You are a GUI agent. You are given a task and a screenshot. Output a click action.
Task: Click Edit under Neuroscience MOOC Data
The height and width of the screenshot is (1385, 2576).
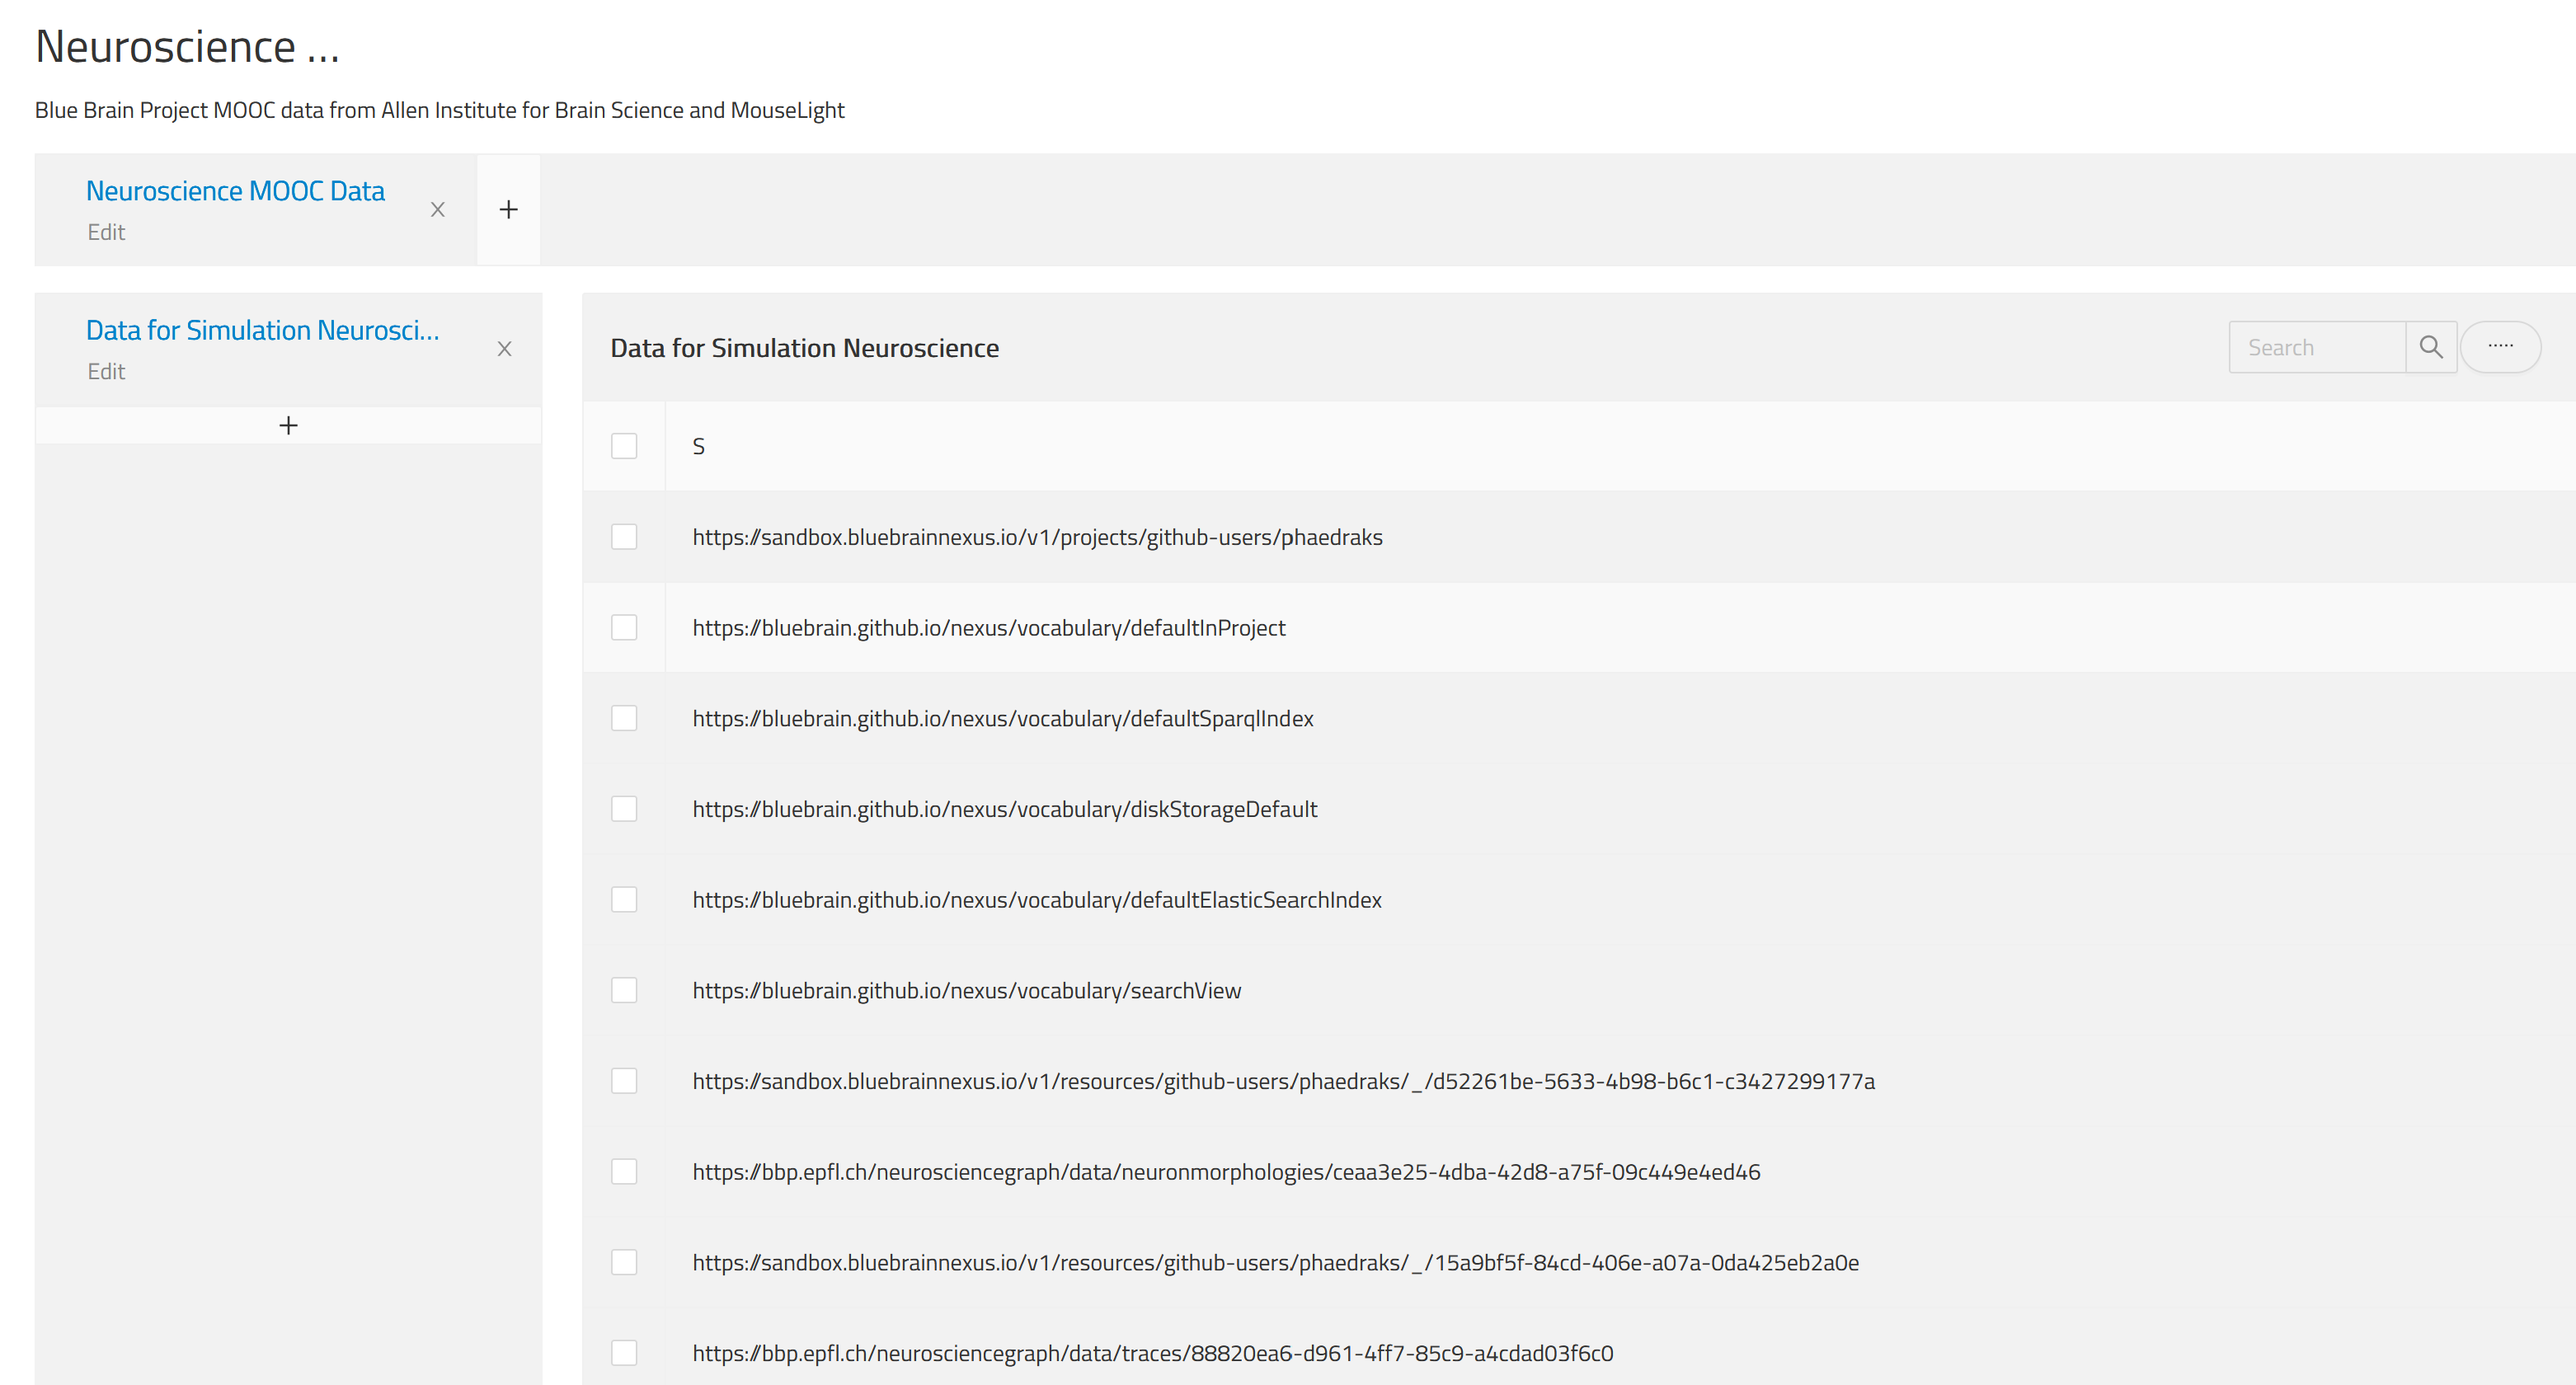pyautogui.click(x=106, y=231)
